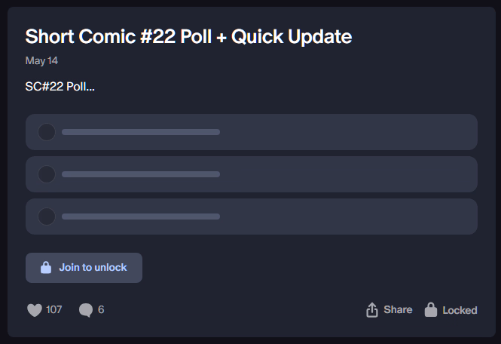This screenshot has height=344, width=501.
Task: Open the Short Comic #22 Poll post title
Action: pos(188,36)
